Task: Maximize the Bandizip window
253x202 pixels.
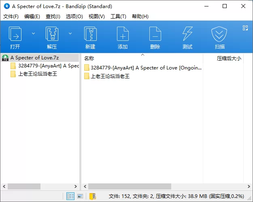Action: tap(225, 6)
